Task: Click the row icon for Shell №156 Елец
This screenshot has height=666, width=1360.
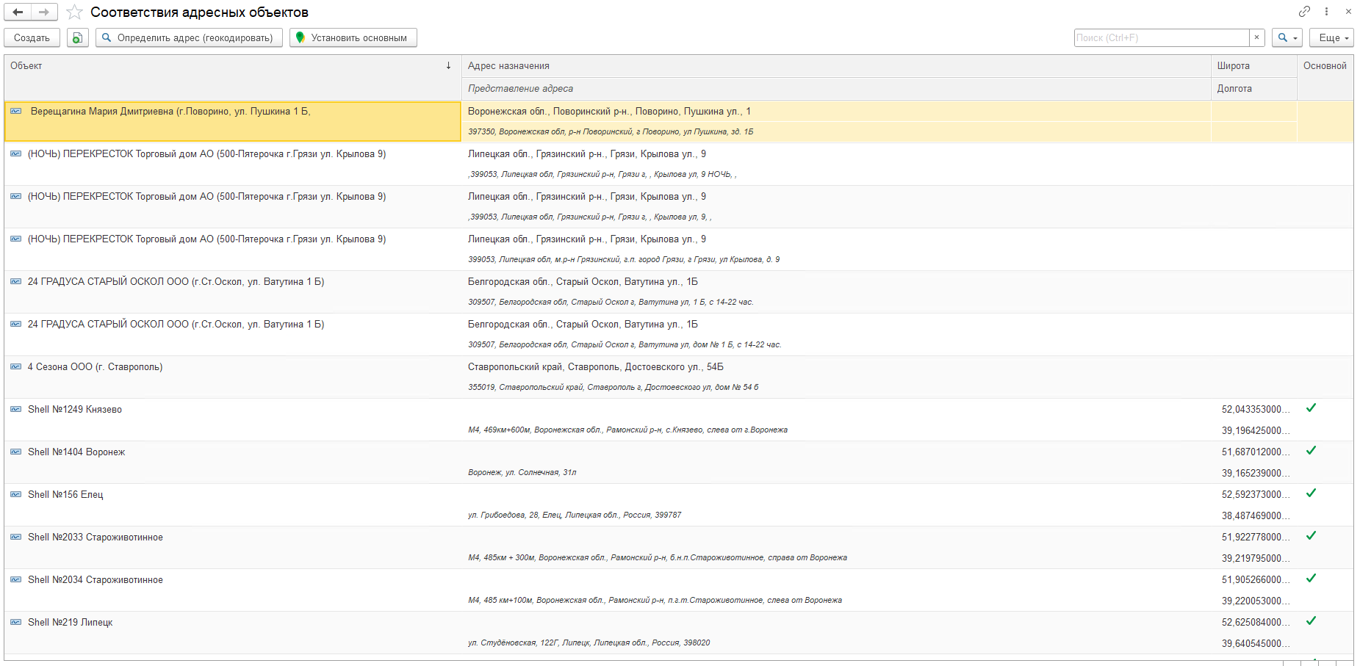Action: pyautogui.click(x=15, y=494)
